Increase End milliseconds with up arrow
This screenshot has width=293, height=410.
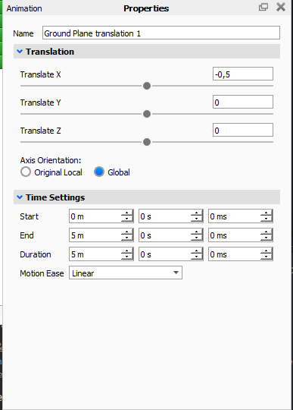[x=267, y=232]
